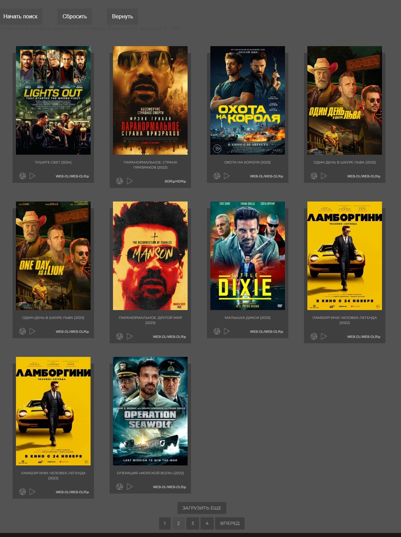This screenshot has width=401, height=537.
Task: Go to results page 3
Action: [x=193, y=523]
